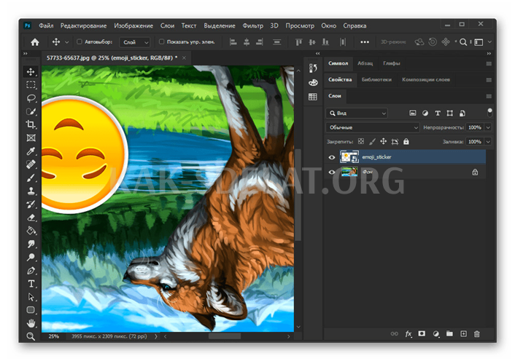
Task: Click the layer styles fx button
Action: [x=408, y=334]
